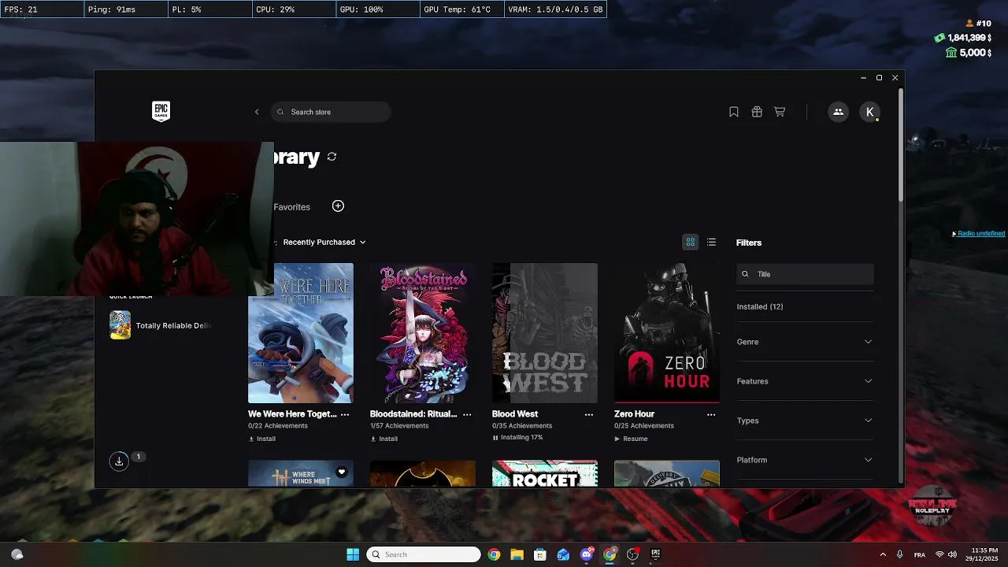Open the clock showing 11:35 PM

pos(984,554)
